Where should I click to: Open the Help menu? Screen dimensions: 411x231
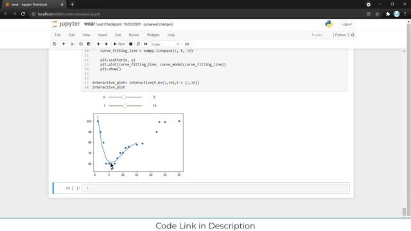[171, 35]
